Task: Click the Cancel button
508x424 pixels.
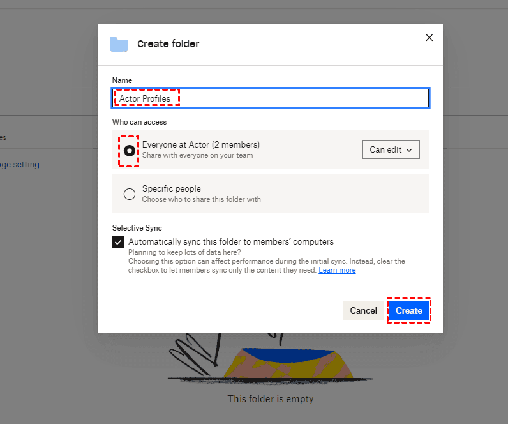Action: [x=363, y=310]
